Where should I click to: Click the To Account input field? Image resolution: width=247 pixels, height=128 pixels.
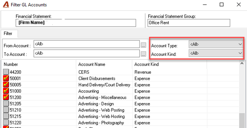click(x=87, y=53)
